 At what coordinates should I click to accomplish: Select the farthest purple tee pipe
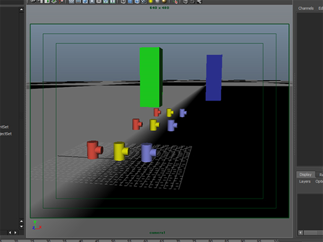tap(183, 113)
